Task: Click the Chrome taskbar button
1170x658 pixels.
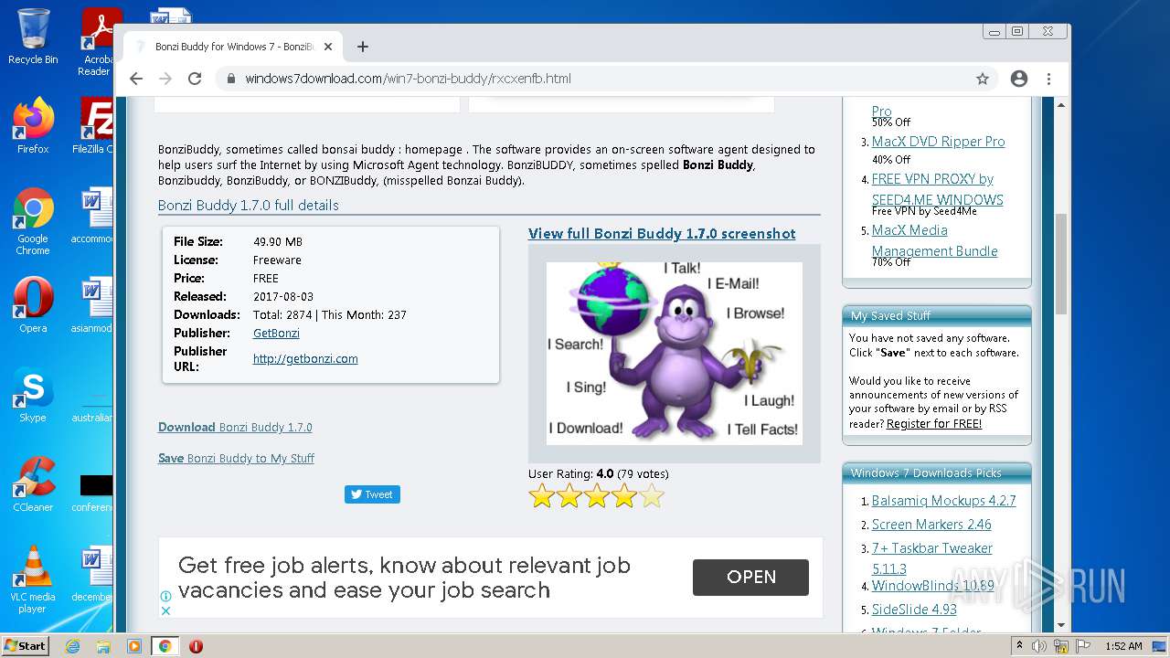Action: 165,646
